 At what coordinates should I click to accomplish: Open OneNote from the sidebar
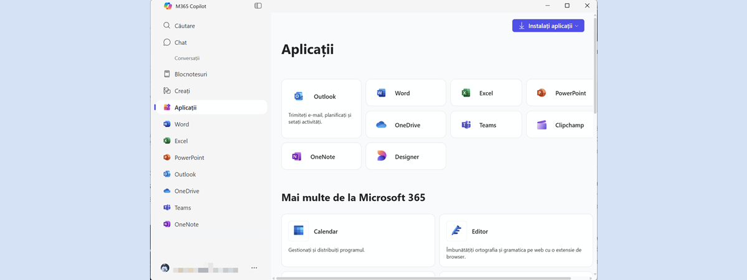coord(186,225)
